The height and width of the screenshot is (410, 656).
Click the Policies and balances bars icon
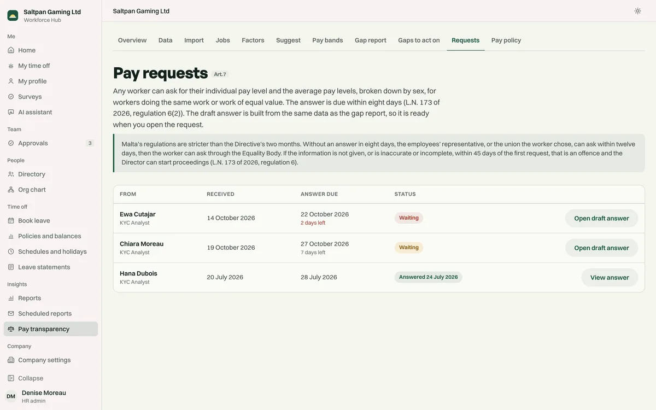click(x=11, y=236)
